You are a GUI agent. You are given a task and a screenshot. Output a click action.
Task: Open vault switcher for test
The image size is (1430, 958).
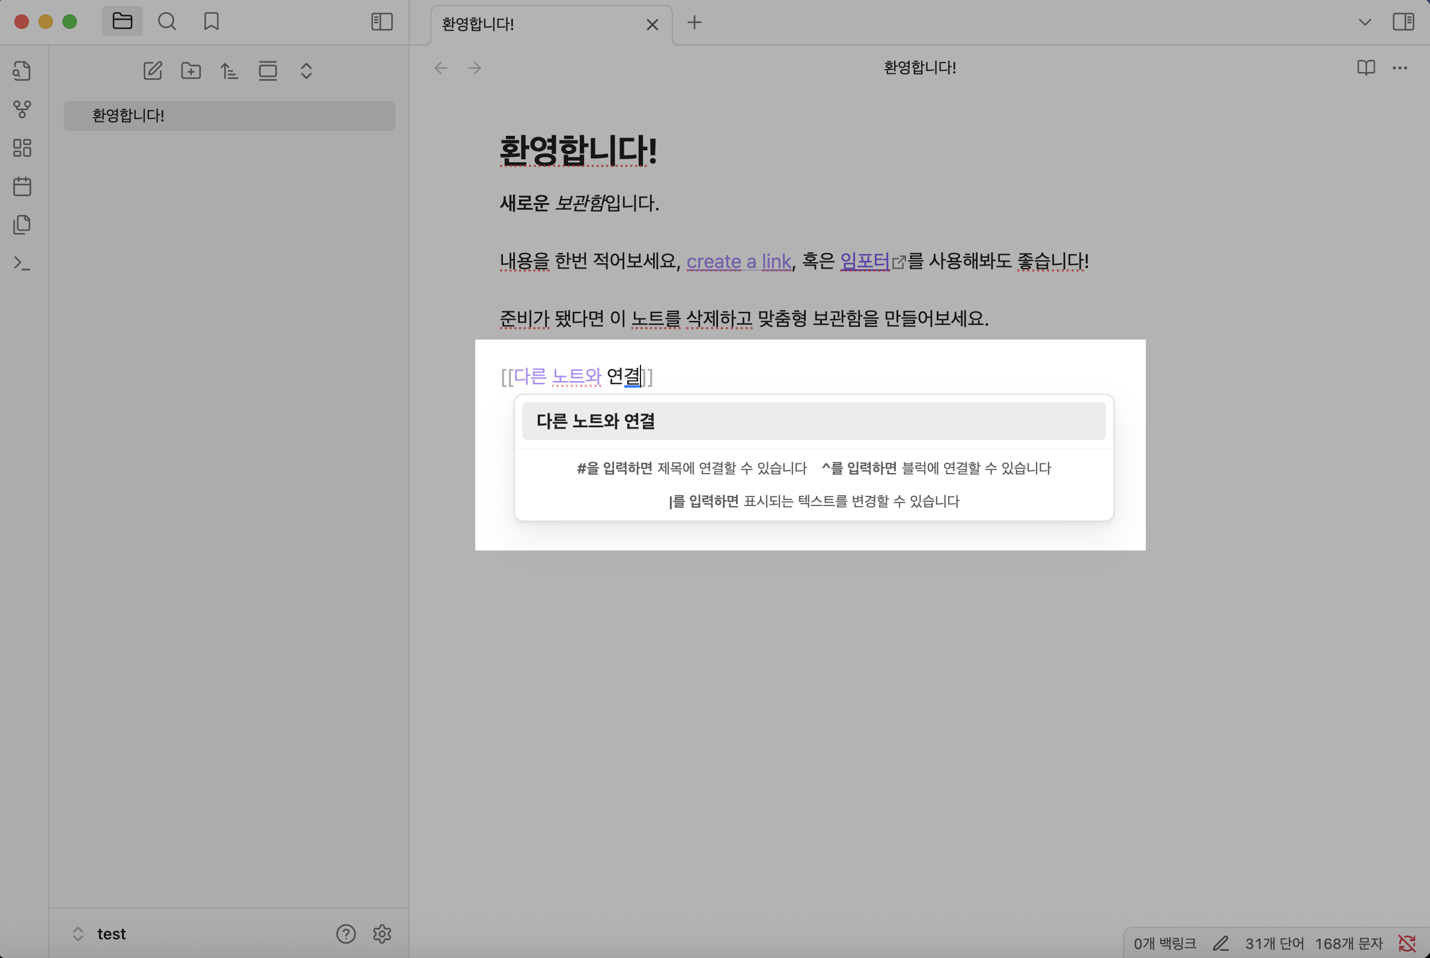100,933
